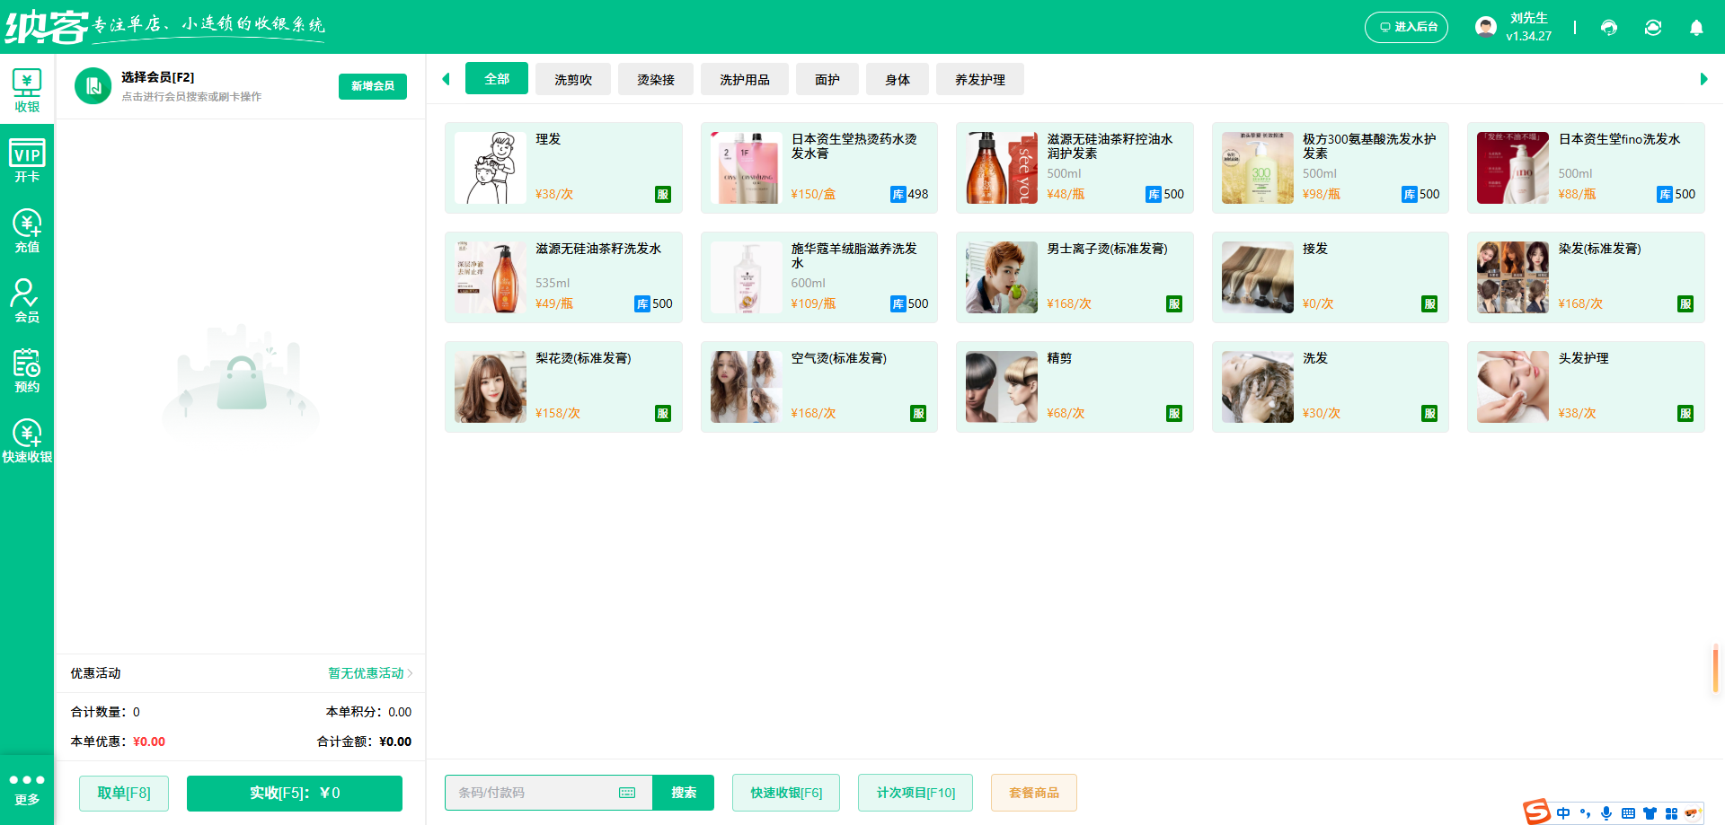Click the left category scroll arrow

point(447,79)
